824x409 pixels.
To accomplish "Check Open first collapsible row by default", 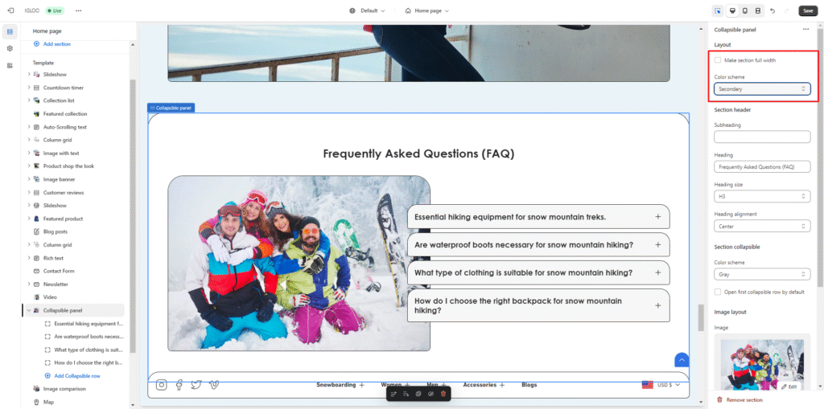I will point(718,292).
